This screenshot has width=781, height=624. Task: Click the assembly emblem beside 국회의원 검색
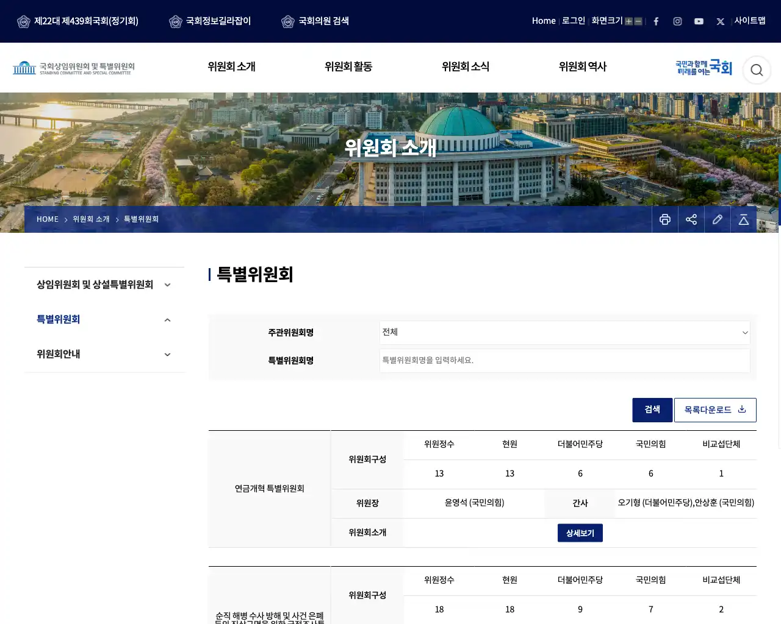[288, 21]
